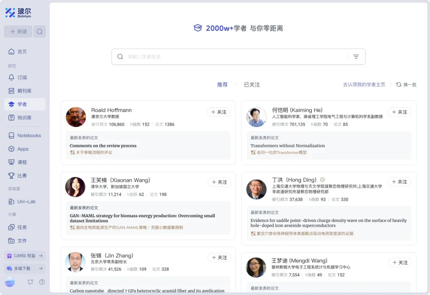Click 换一批 to refresh scholars
Screen dimensions: 430x295
406,85
